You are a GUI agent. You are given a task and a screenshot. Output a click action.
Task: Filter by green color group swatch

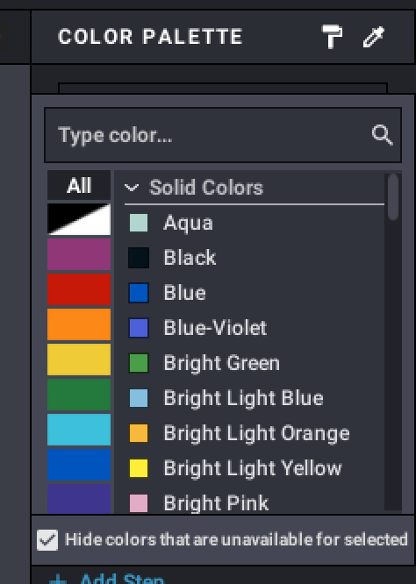[x=79, y=395]
